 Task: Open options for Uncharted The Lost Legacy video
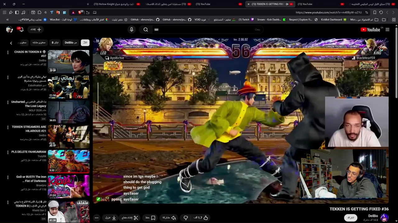8,102
